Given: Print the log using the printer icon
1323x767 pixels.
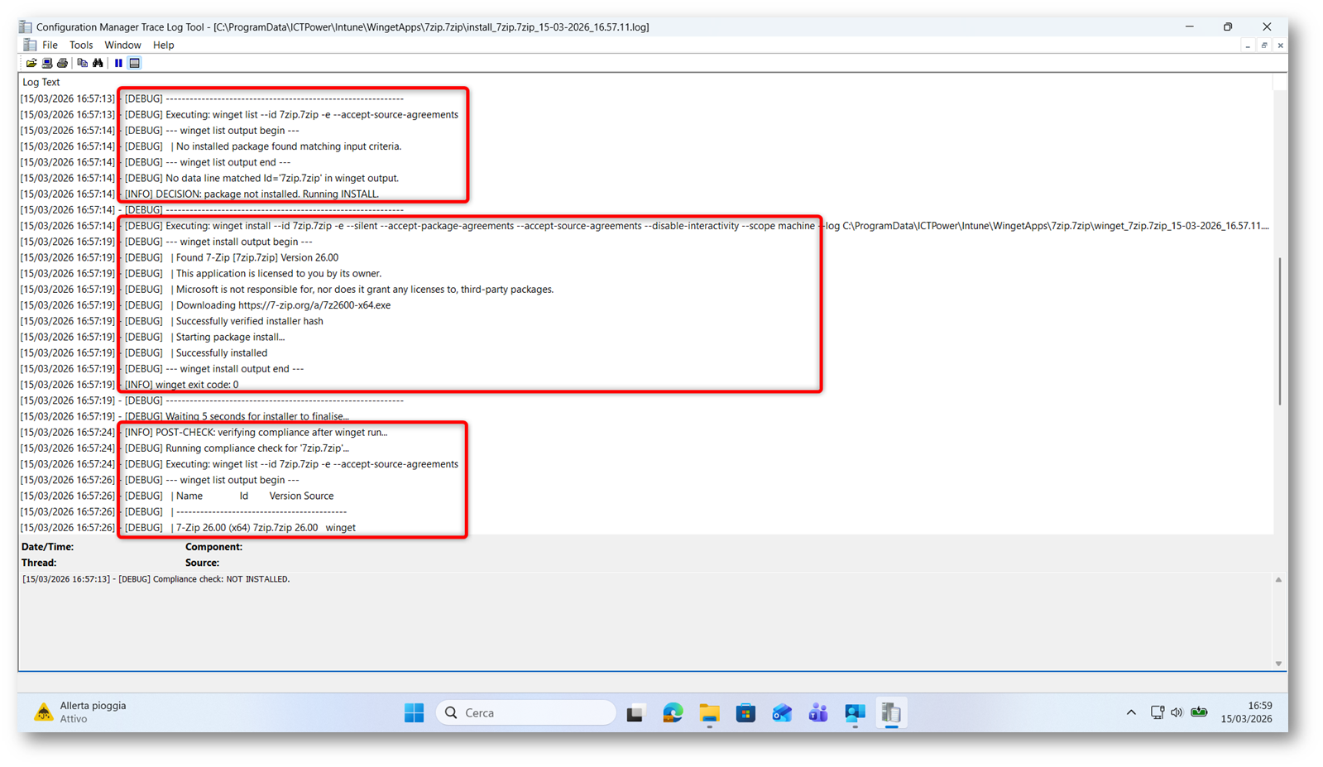Looking at the screenshot, I should point(62,63).
